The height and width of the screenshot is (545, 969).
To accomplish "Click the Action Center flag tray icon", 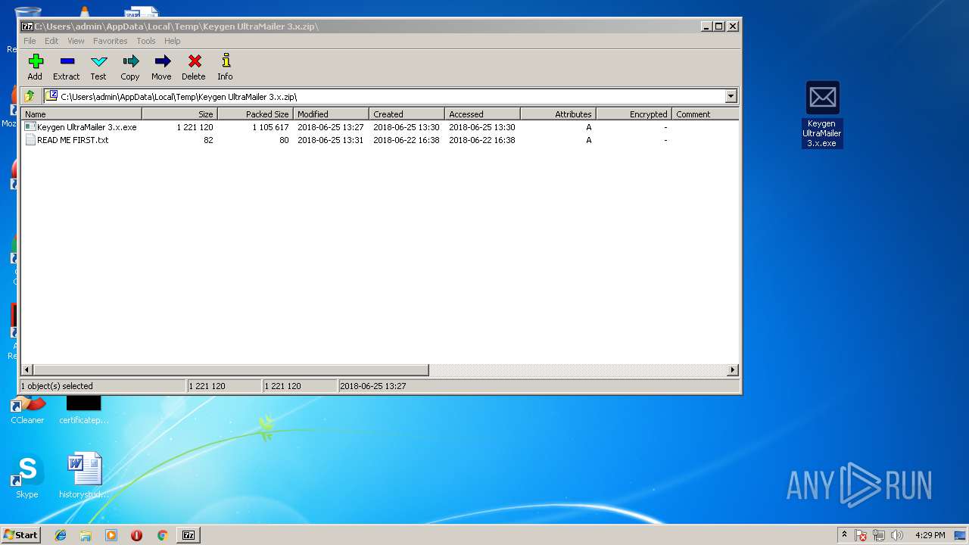I will click(861, 535).
